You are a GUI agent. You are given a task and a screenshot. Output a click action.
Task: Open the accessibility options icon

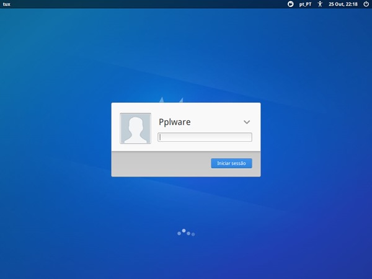(320, 4)
